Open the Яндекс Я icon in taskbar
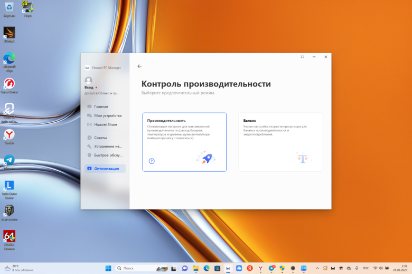Screen dimensions: 412x274 click(x=250, y=268)
